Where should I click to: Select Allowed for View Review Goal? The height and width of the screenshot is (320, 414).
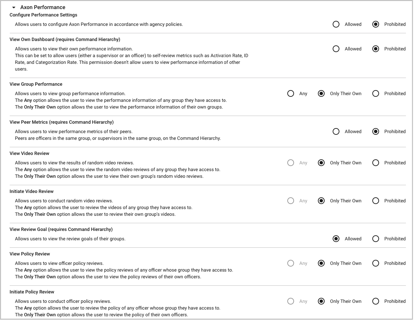336,239
